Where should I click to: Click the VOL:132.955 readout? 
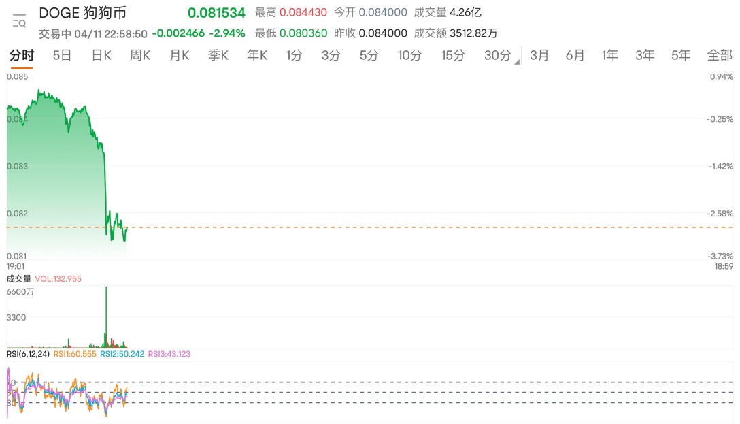click(58, 278)
